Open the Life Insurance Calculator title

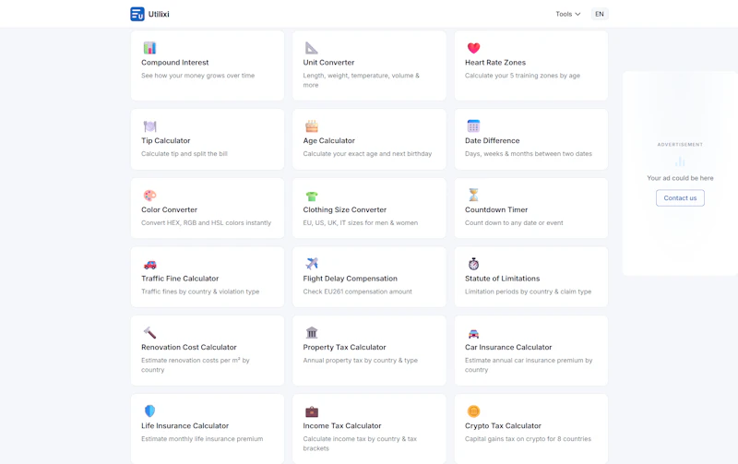pyautogui.click(x=185, y=425)
